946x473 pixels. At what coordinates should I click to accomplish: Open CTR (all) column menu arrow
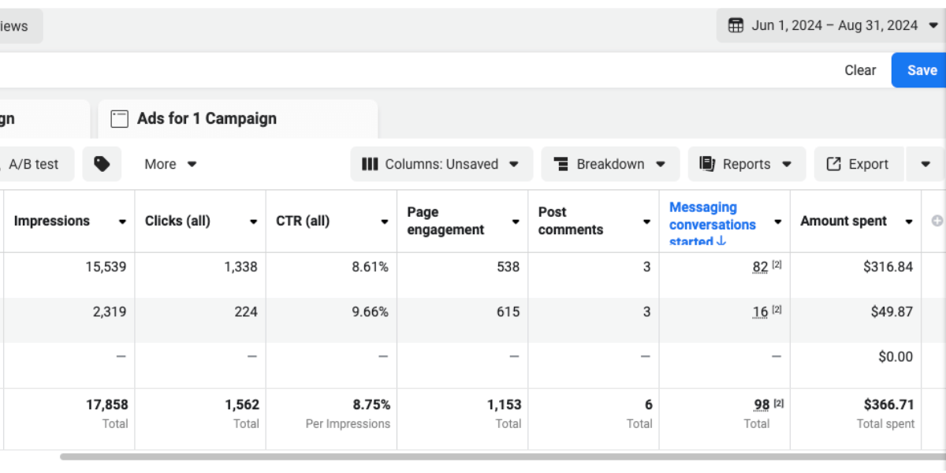[384, 222]
